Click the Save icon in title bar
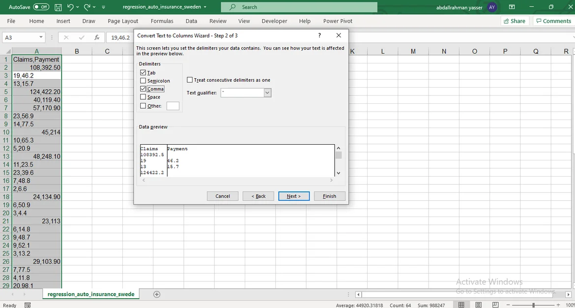 pyautogui.click(x=58, y=7)
